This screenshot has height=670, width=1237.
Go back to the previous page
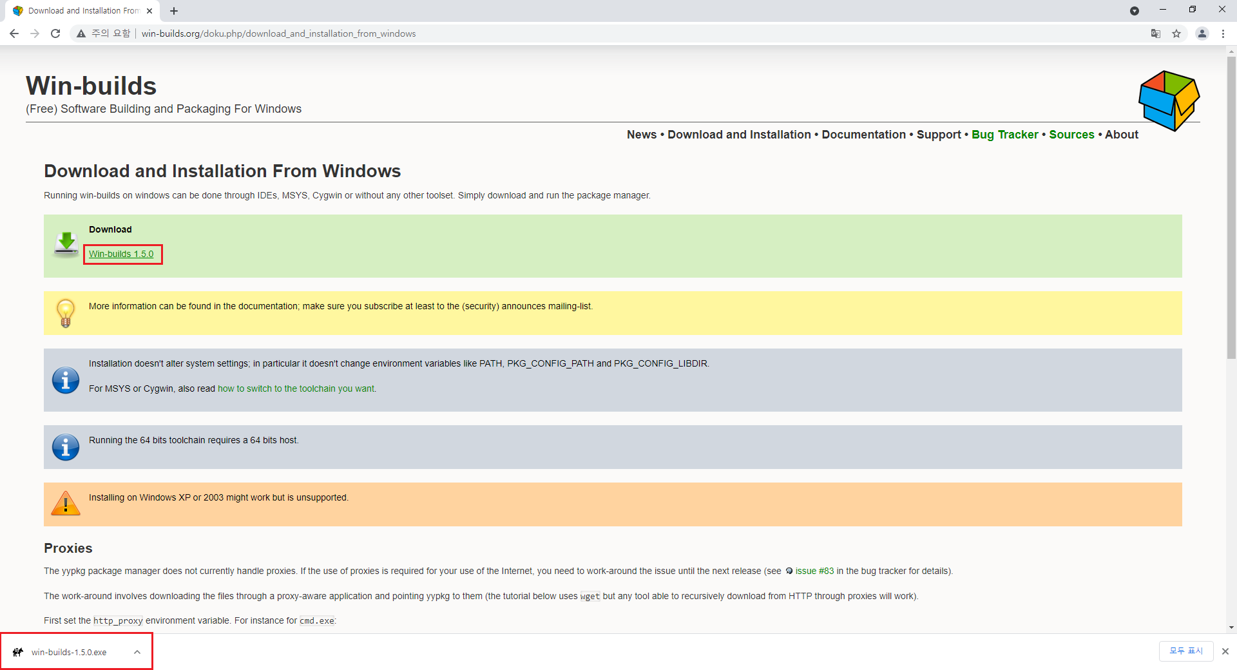click(14, 33)
